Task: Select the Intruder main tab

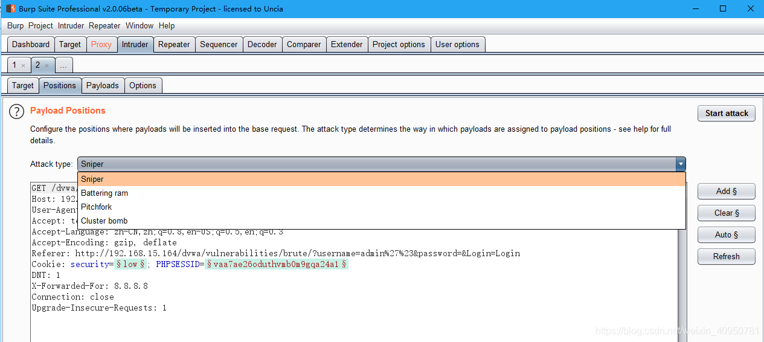Action: 135,44
